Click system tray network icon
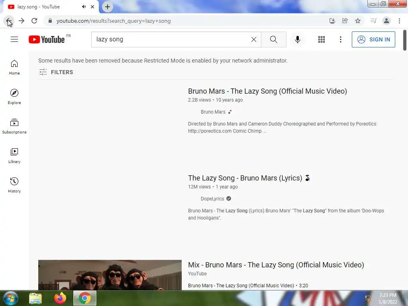Screen dimensions: 408x306 point(368,298)
